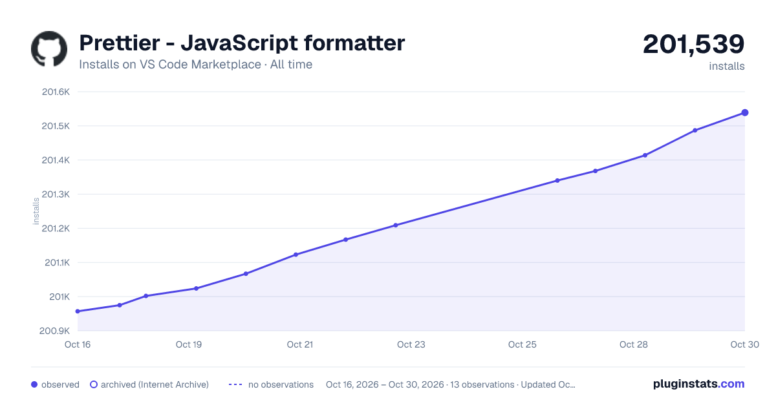This screenshot has width=776, height=407.
Task: Click the archived Internet Archive legend marker
Action: click(x=94, y=384)
